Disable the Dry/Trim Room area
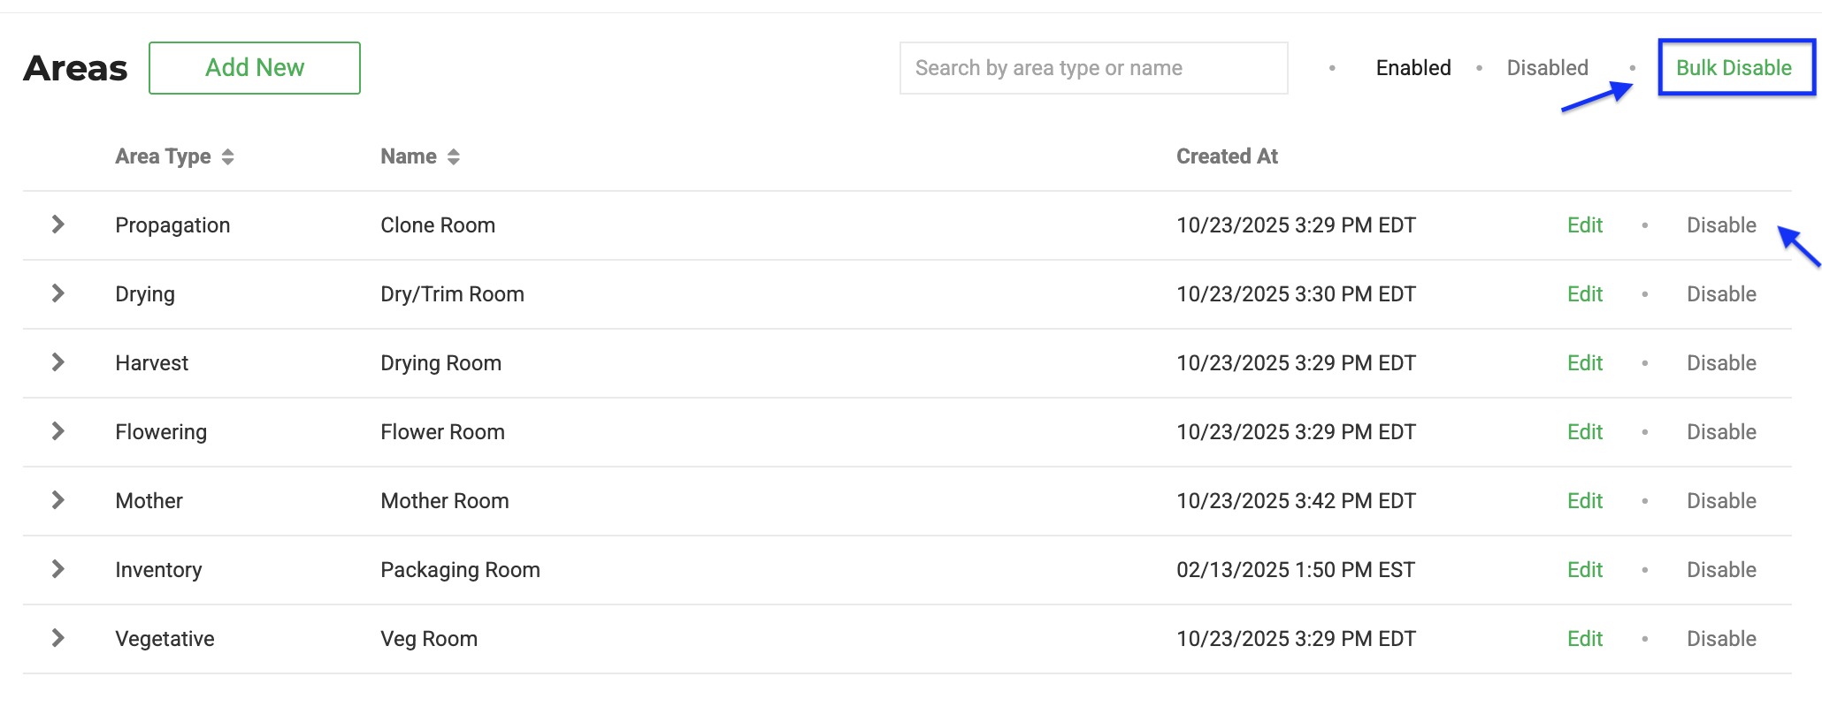Screen dimensions: 1822x707 [x=1721, y=294]
